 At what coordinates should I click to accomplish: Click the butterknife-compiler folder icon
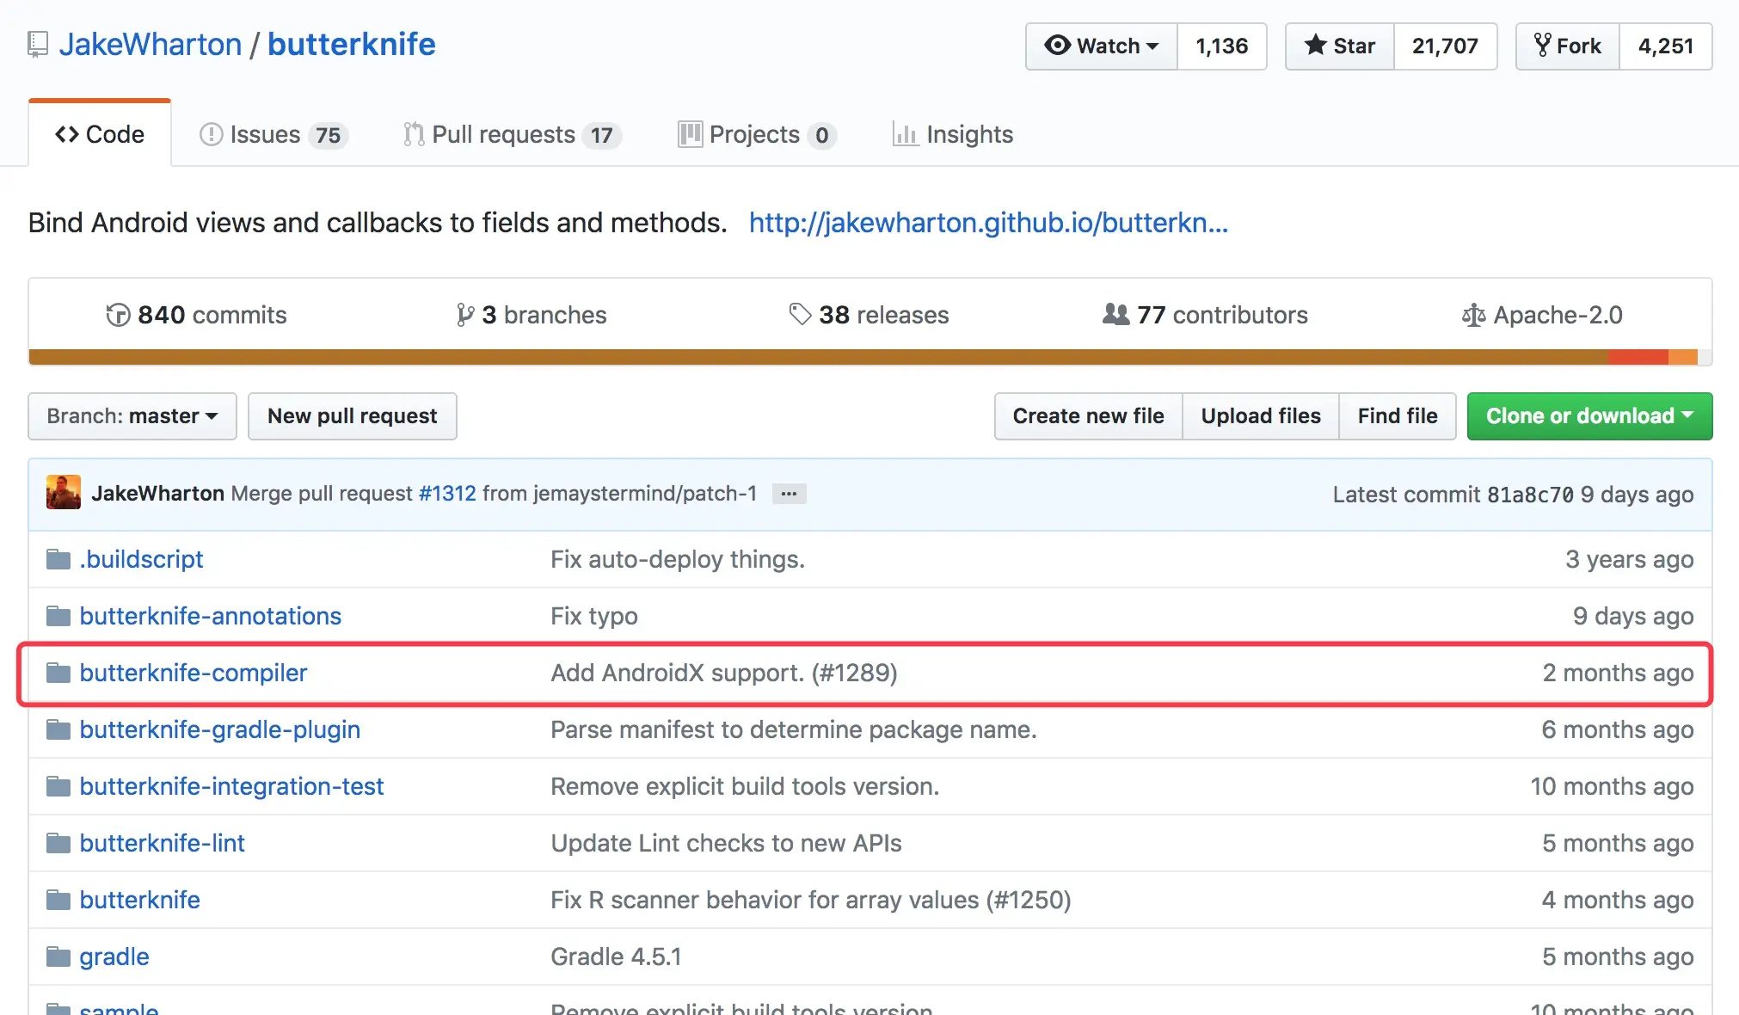(x=58, y=673)
